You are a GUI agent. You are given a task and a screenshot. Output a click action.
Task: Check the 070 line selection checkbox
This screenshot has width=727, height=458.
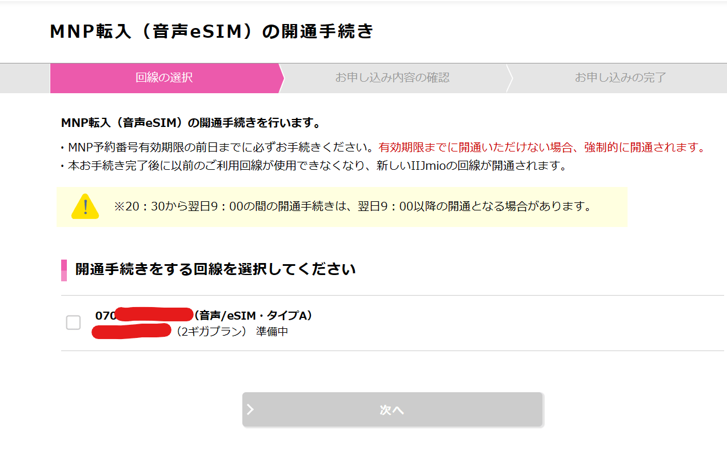click(x=73, y=322)
